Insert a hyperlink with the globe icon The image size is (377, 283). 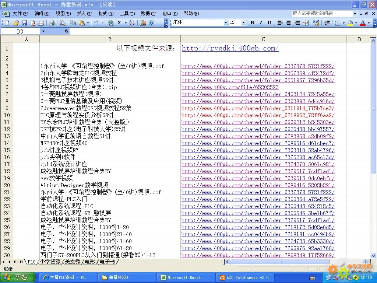pos(111,23)
